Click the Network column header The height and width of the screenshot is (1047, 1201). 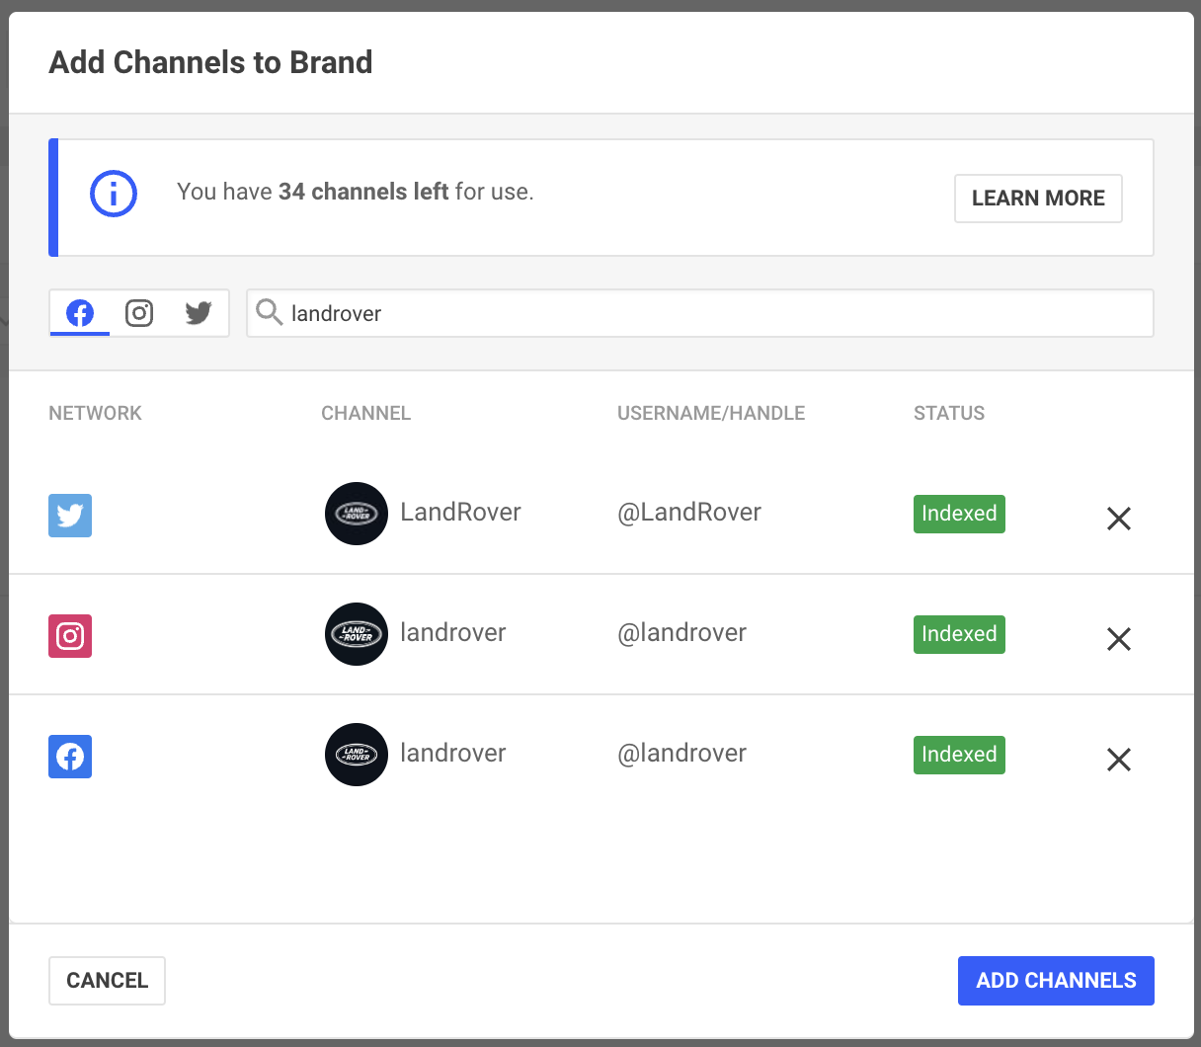pos(95,414)
